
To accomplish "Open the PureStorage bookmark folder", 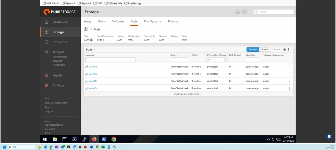I will [x=132, y=3].
